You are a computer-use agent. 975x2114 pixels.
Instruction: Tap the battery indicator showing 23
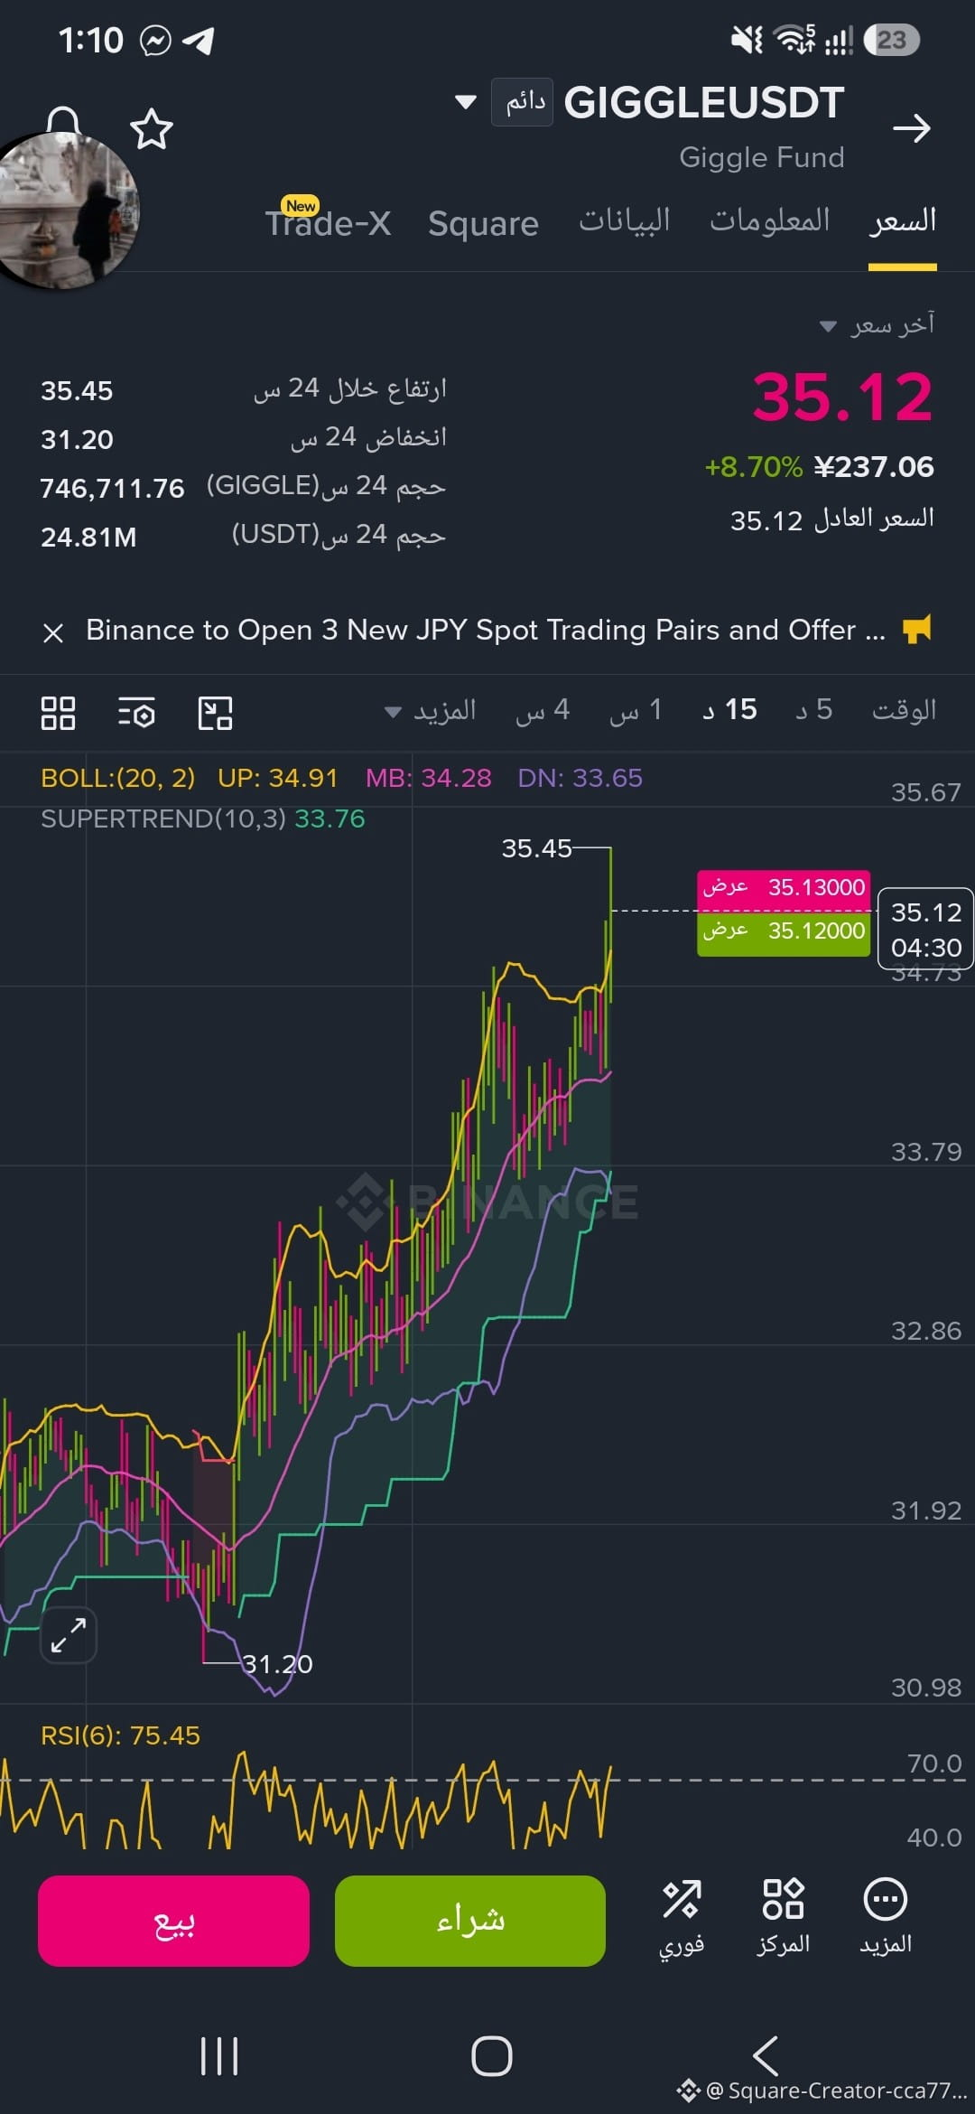click(x=892, y=40)
